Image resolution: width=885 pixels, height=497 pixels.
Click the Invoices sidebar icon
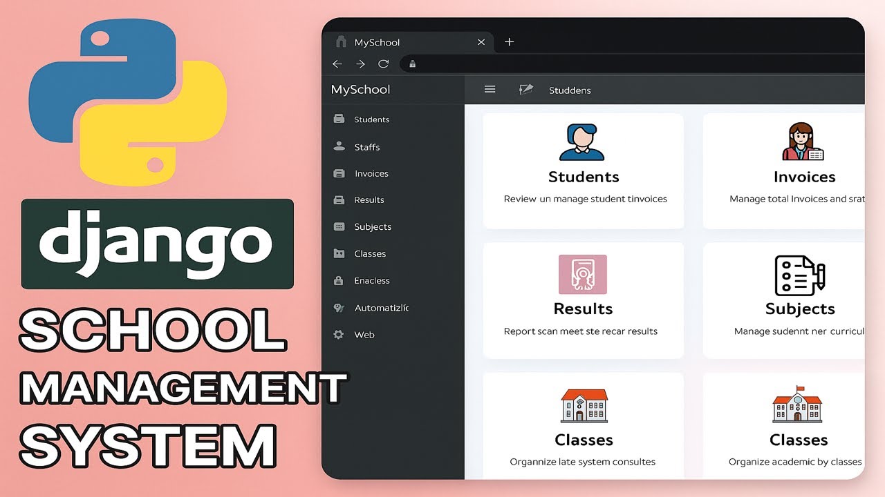click(x=339, y=173)
